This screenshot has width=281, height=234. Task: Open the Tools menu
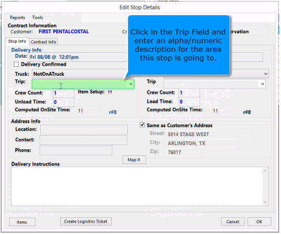(x=38, y=17)
